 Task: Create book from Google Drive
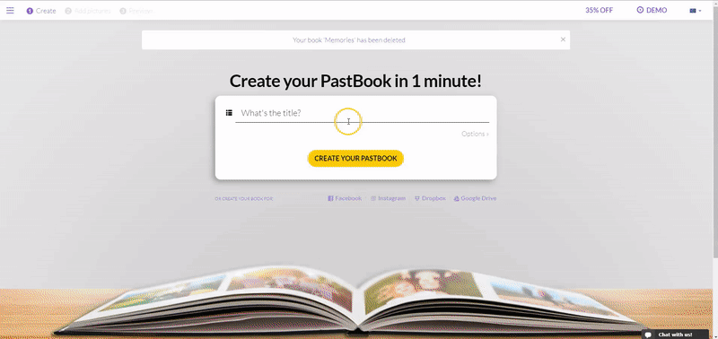point(475,198)
